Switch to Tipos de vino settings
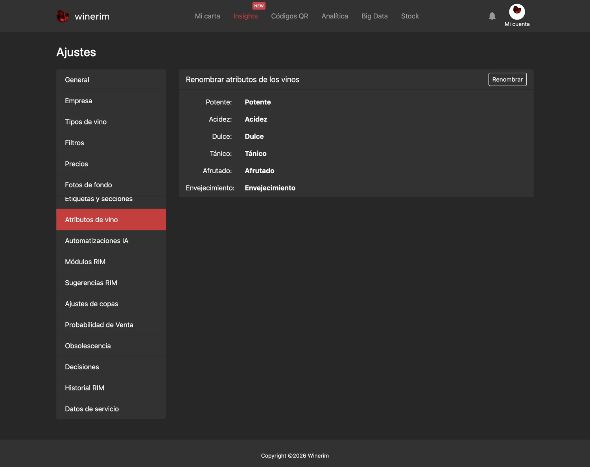590x467 pixels. [x=111, y=122]
